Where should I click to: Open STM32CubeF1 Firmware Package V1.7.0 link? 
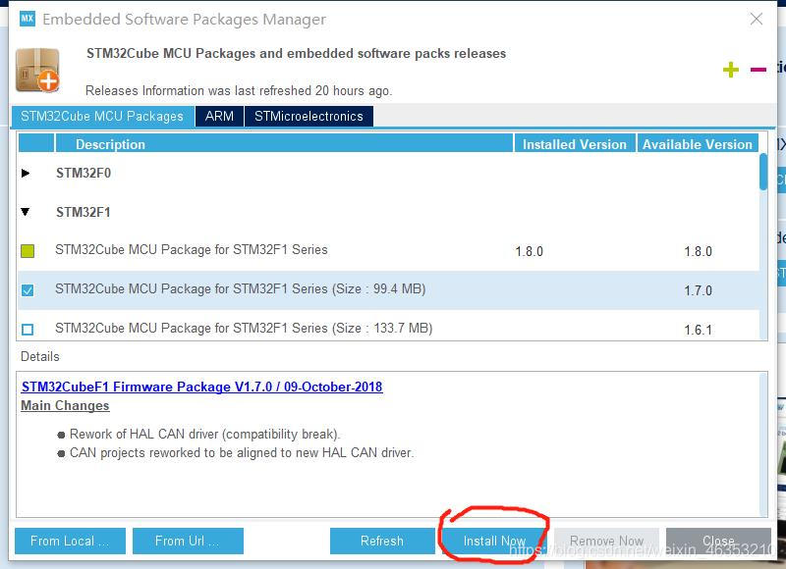pos(202,387)
